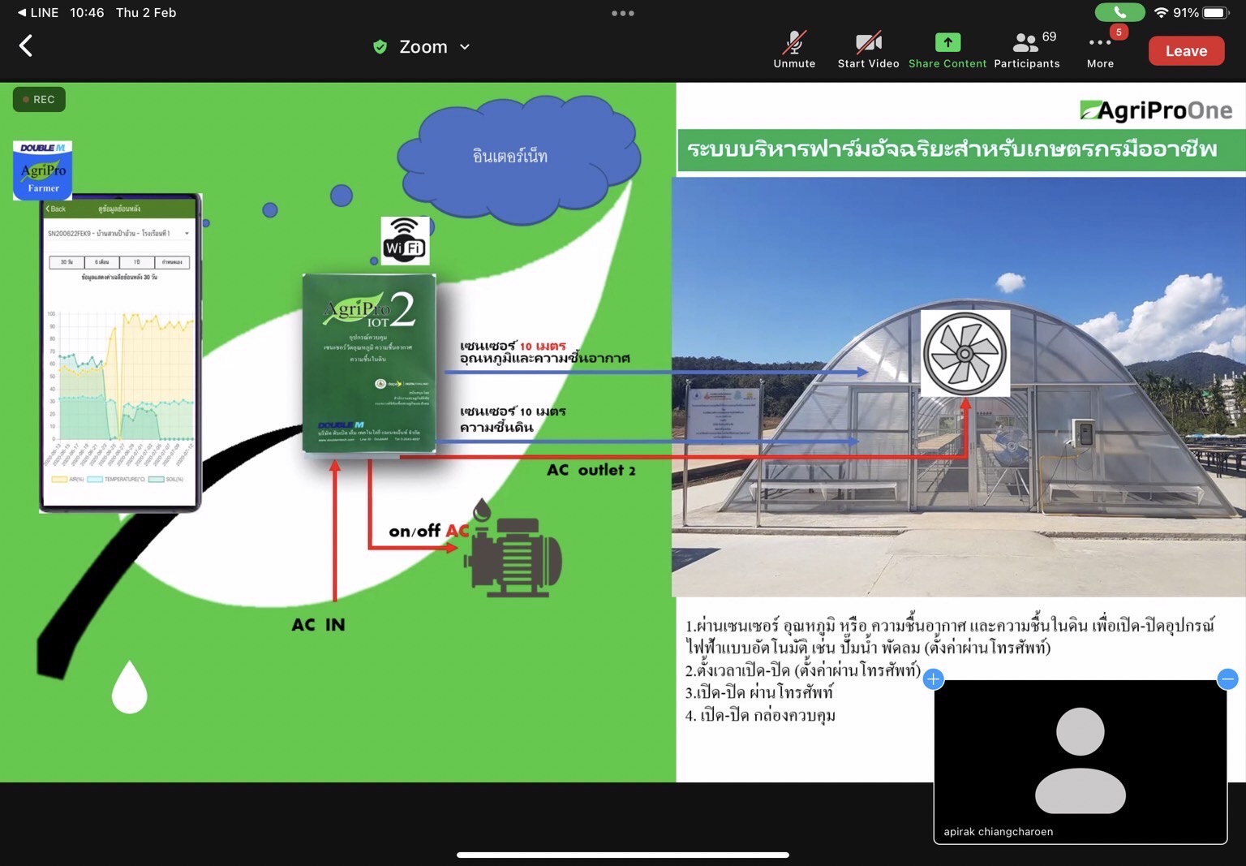This screenshot has width=1246, height=866.
Task: Tap the red notification badge showing 5
Action: point(1119,32)
